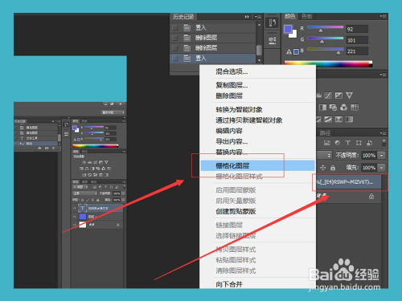Select the 文字工具 history state in small window
The height and width of the screenshot is (301, 402).
point(36,138)
